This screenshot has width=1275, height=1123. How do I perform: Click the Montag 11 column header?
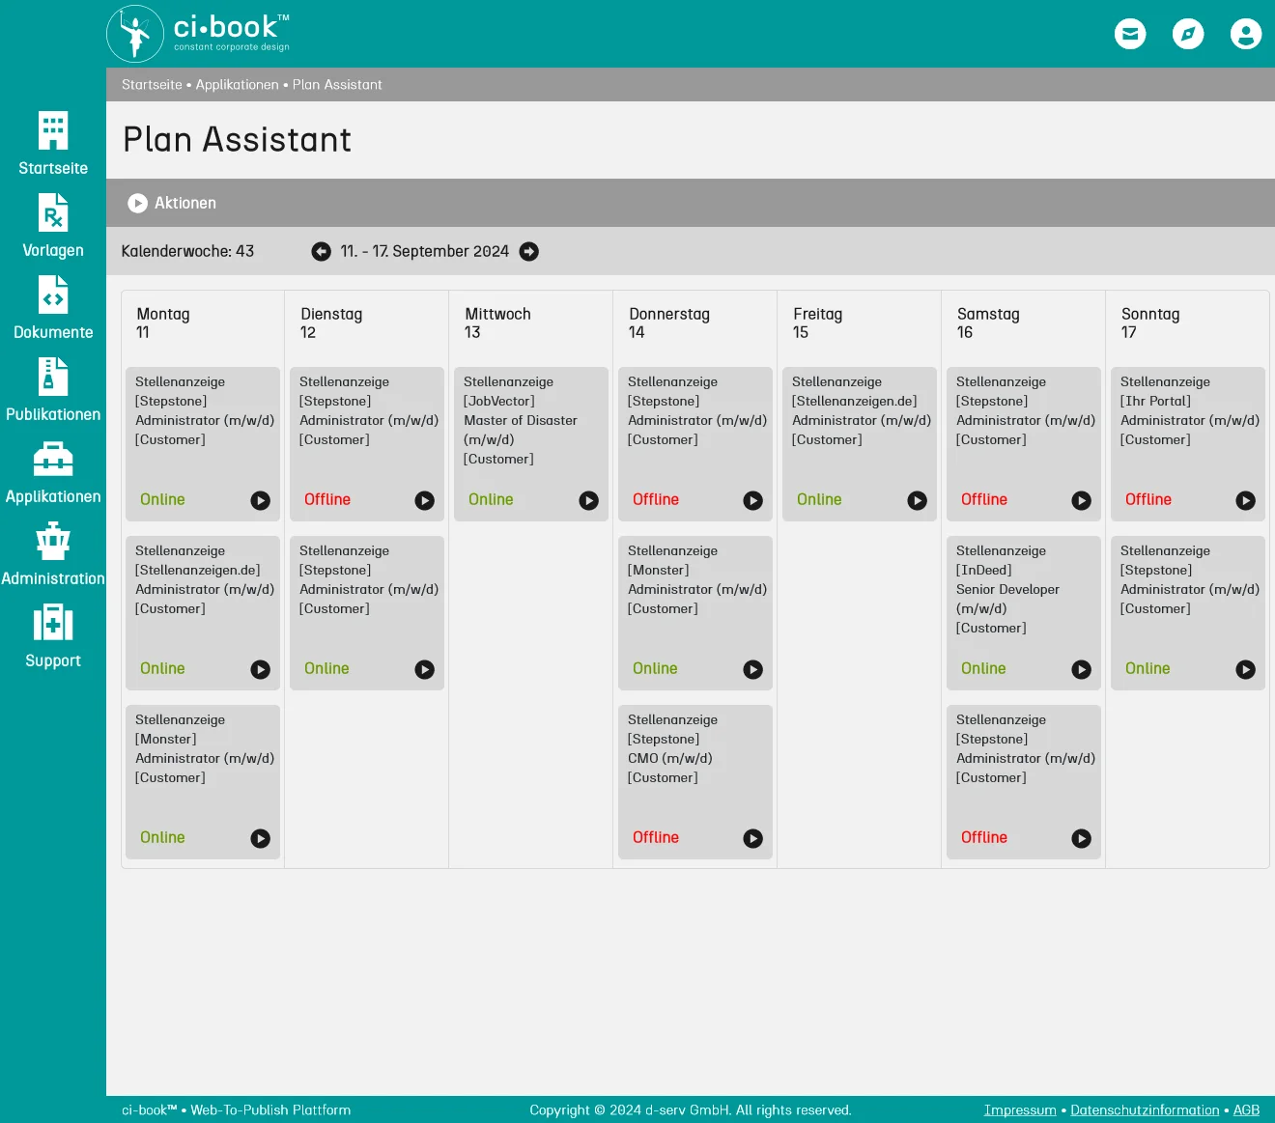click(x=163, y=323)
